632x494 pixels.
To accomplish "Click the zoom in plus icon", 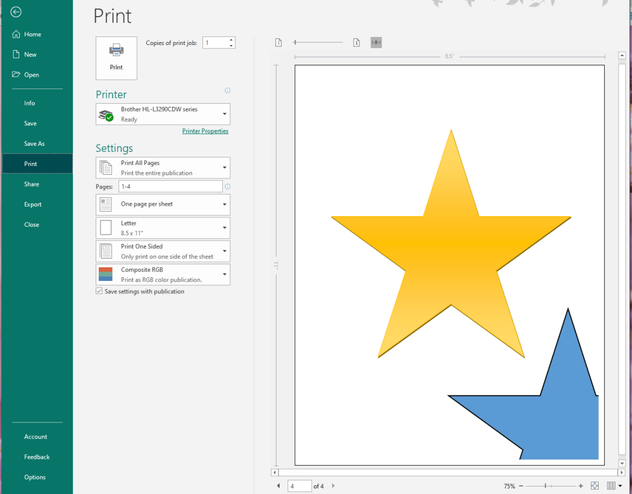I will 581,486.
